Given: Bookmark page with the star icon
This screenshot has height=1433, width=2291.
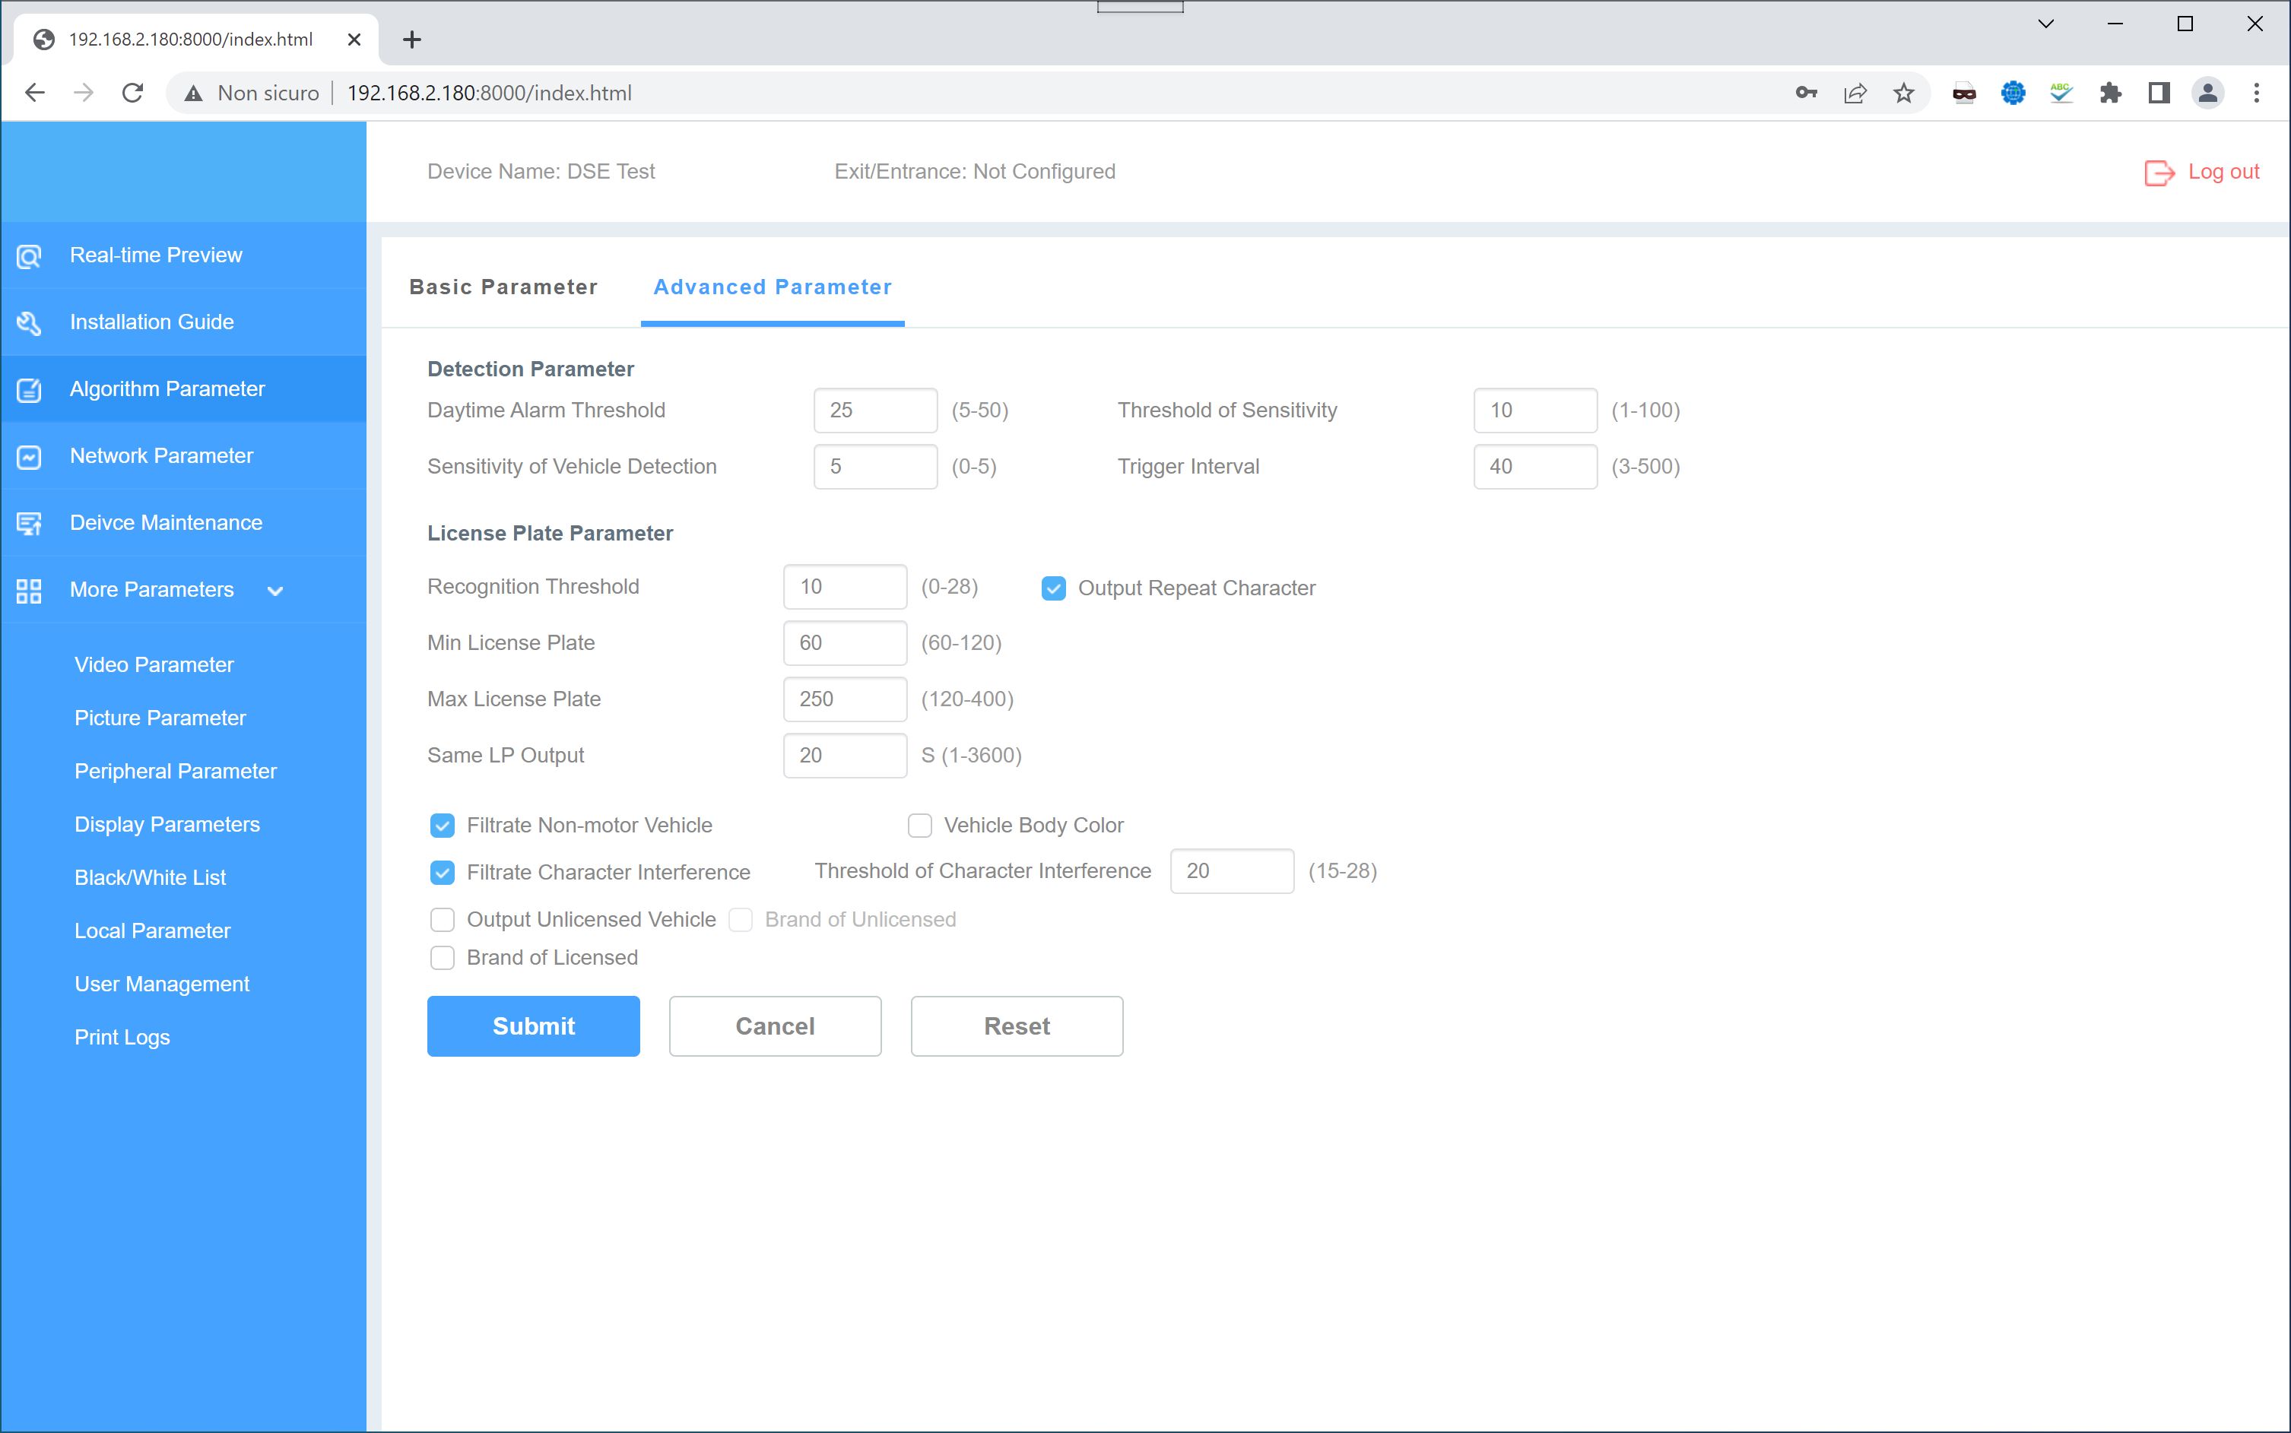Looking at the screenshot, I should (x=1903, y=93).
